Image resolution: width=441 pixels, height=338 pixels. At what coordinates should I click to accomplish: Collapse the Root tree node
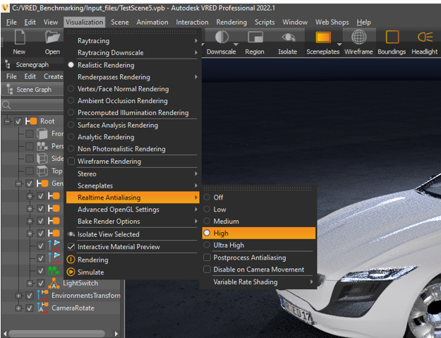pyautogui.click(x=8, y=121)
